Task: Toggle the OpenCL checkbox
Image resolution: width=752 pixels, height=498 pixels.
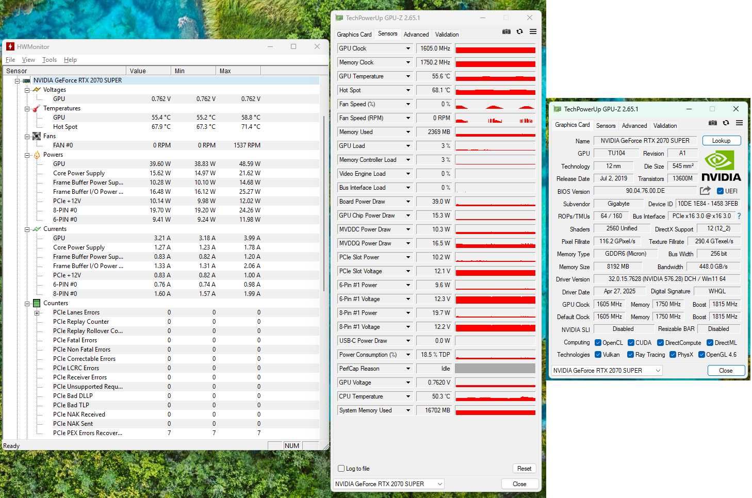Action: coord(598,343)
